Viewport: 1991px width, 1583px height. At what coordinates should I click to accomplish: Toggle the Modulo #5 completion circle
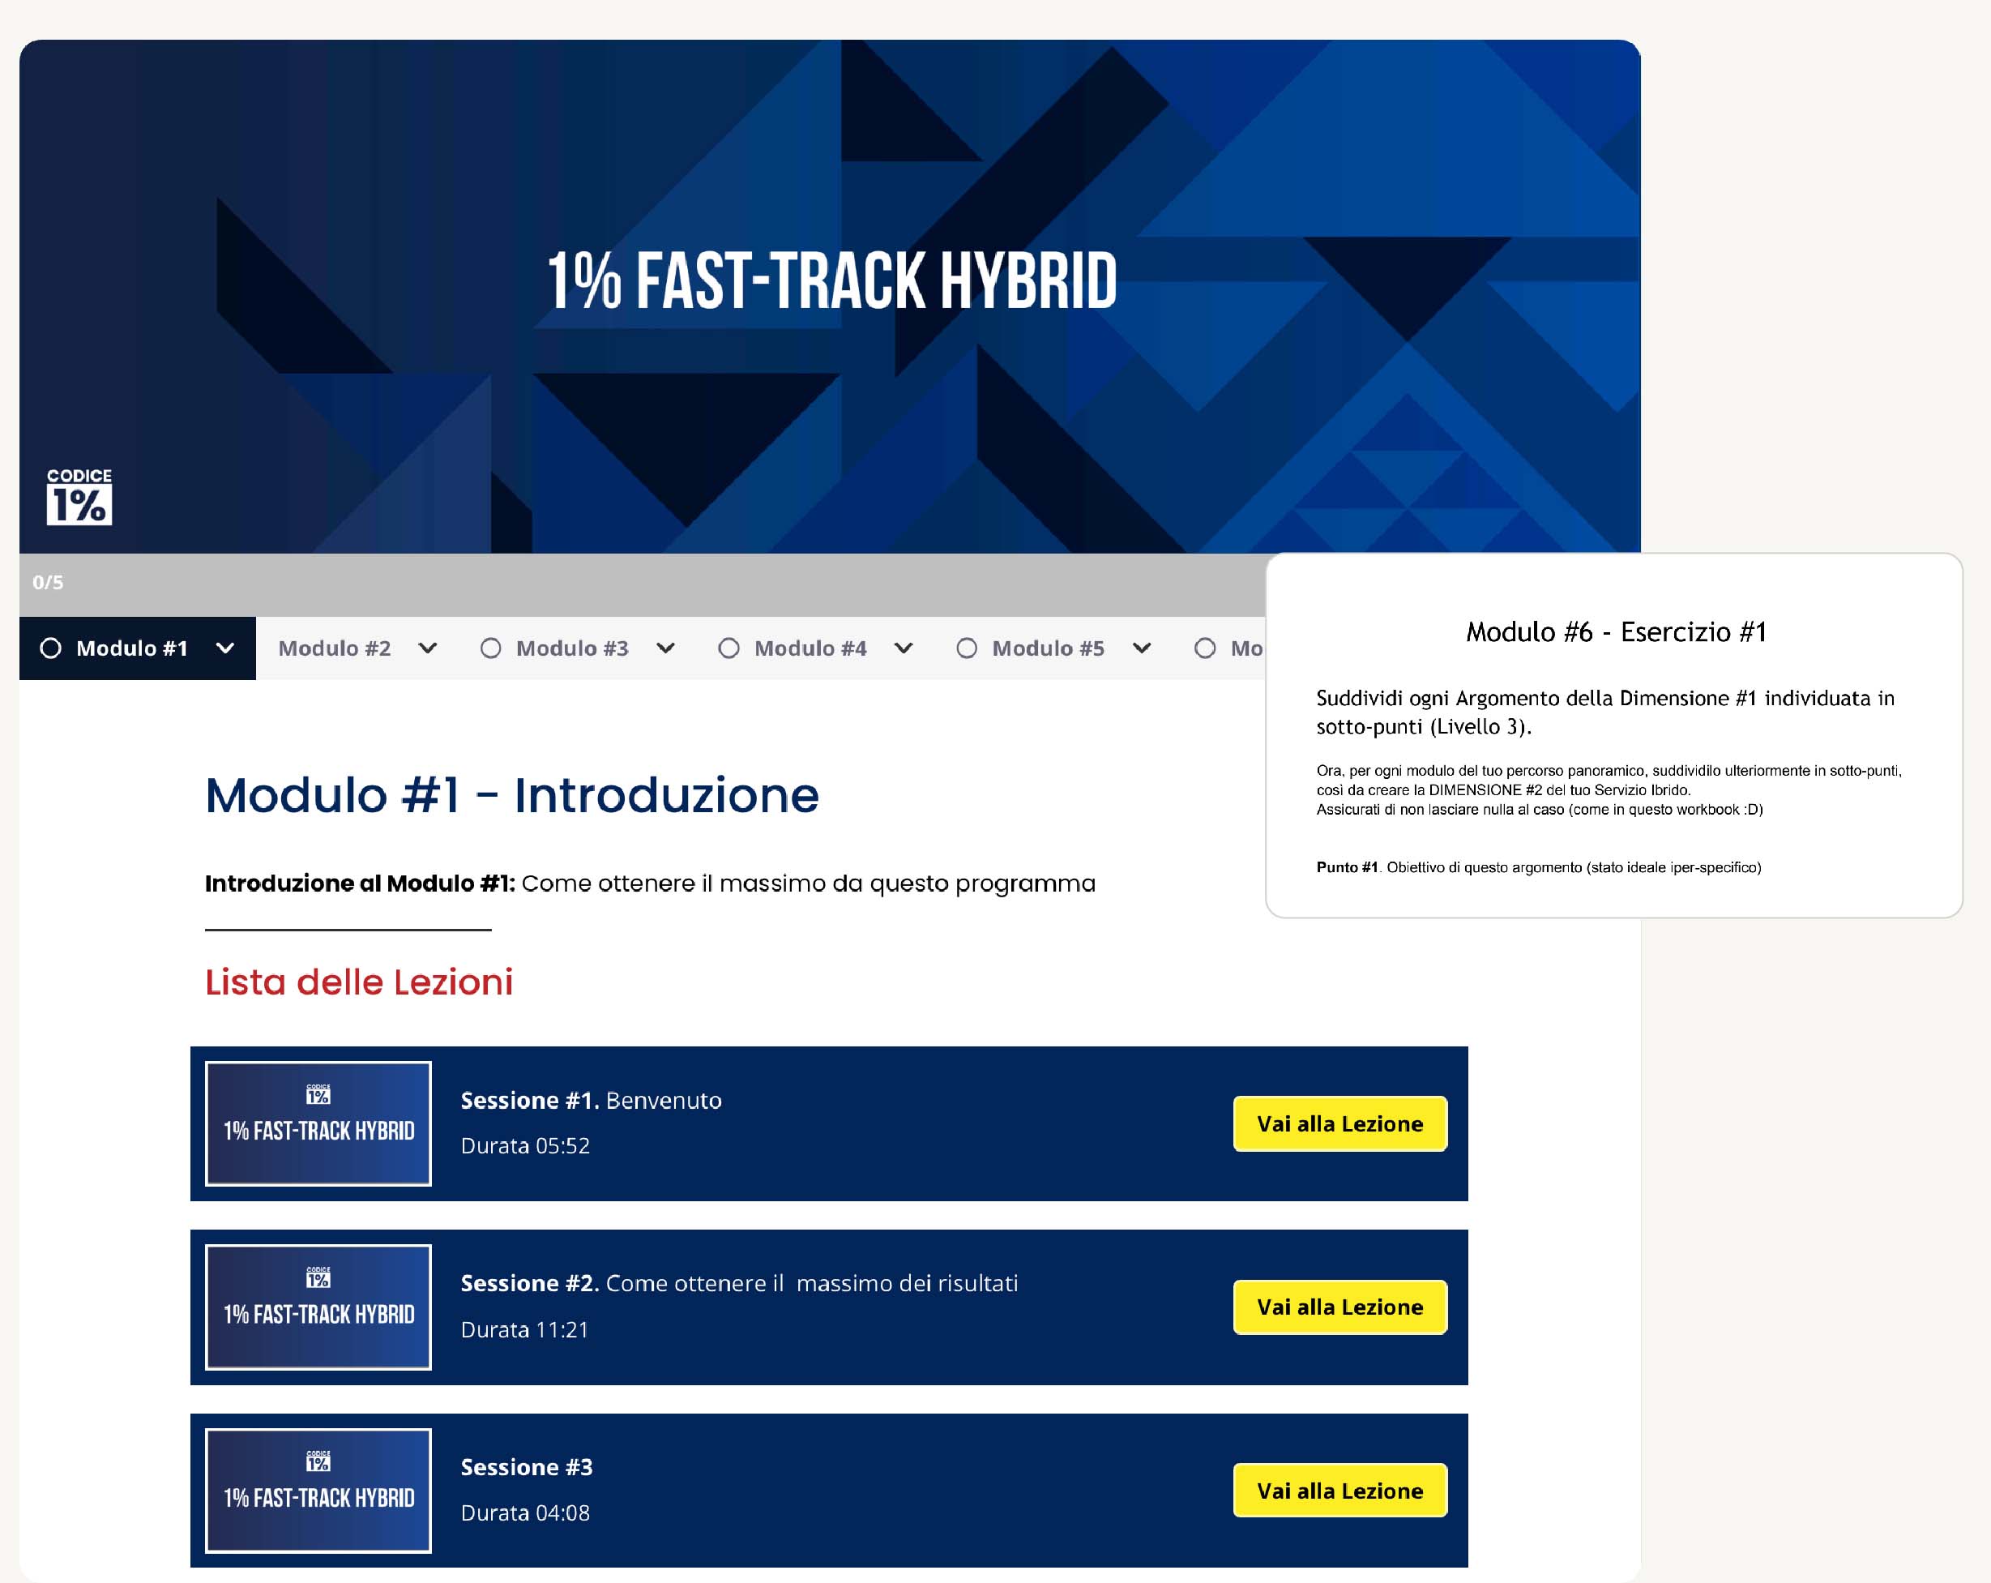tap(967, 648)
